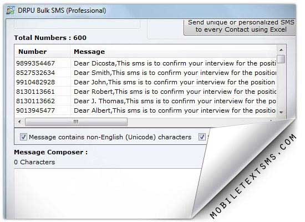Viewport: 305px width, 222px height.
Task: Click the DRPU Bulk SMS app icon
Action: pyautogui.click(x=10, y=11)
